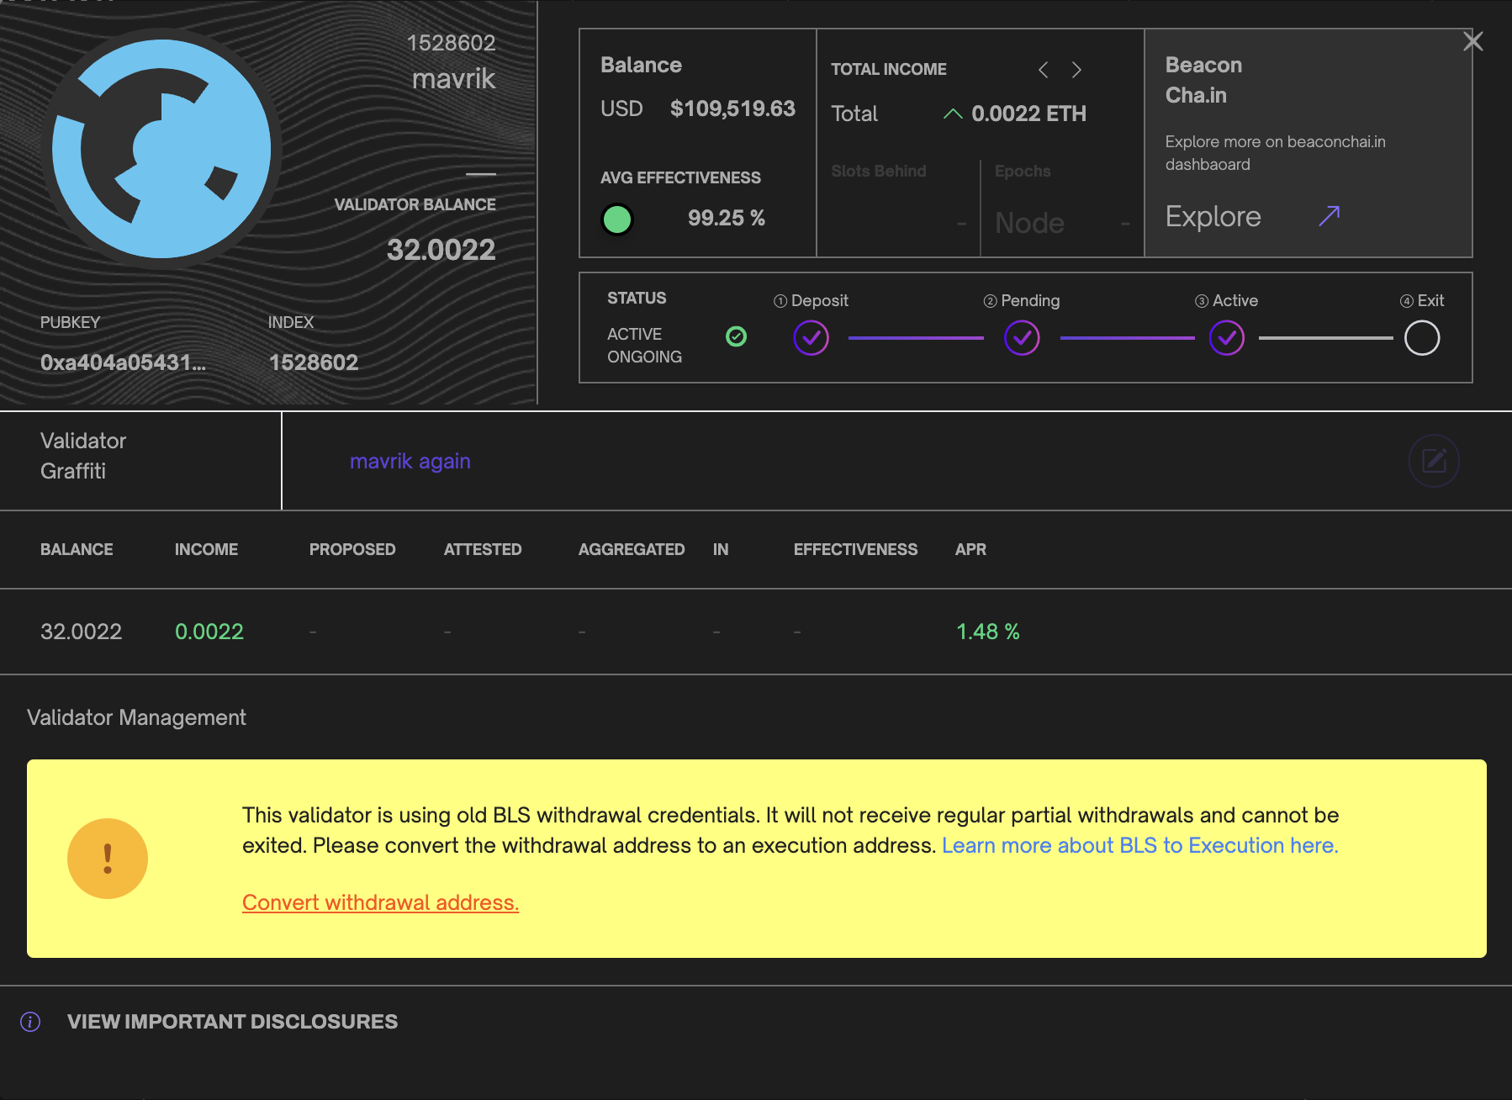Screen dimensions: 1512x1100
Task: Select the AGGREGATED column header
Action: (632, 549)
